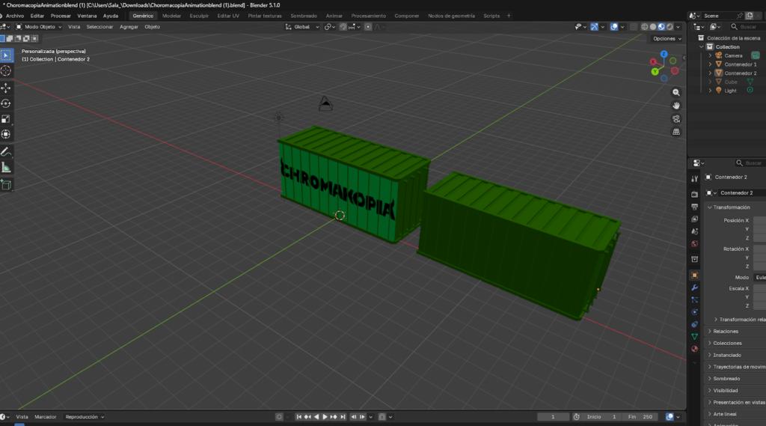
Task: Toggle viewport gizmos display
Action: tap(594, 27)
